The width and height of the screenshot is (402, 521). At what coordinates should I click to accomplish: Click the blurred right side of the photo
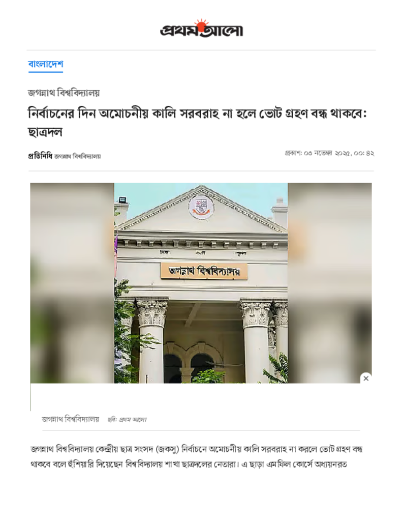[x=330, y=283]
